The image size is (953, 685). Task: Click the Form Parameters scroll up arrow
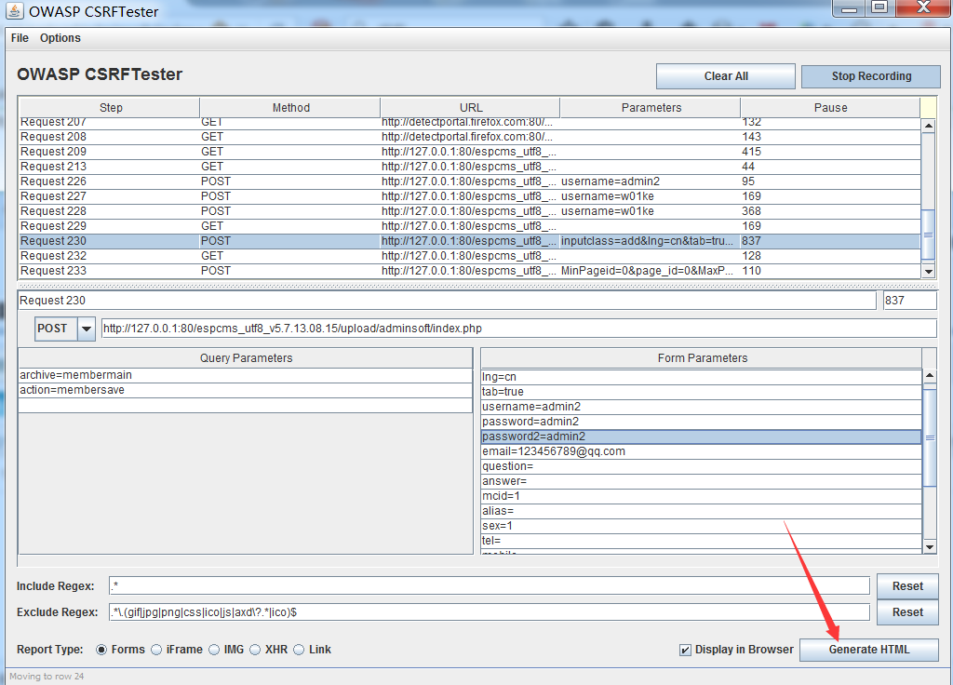pos(930,376)
